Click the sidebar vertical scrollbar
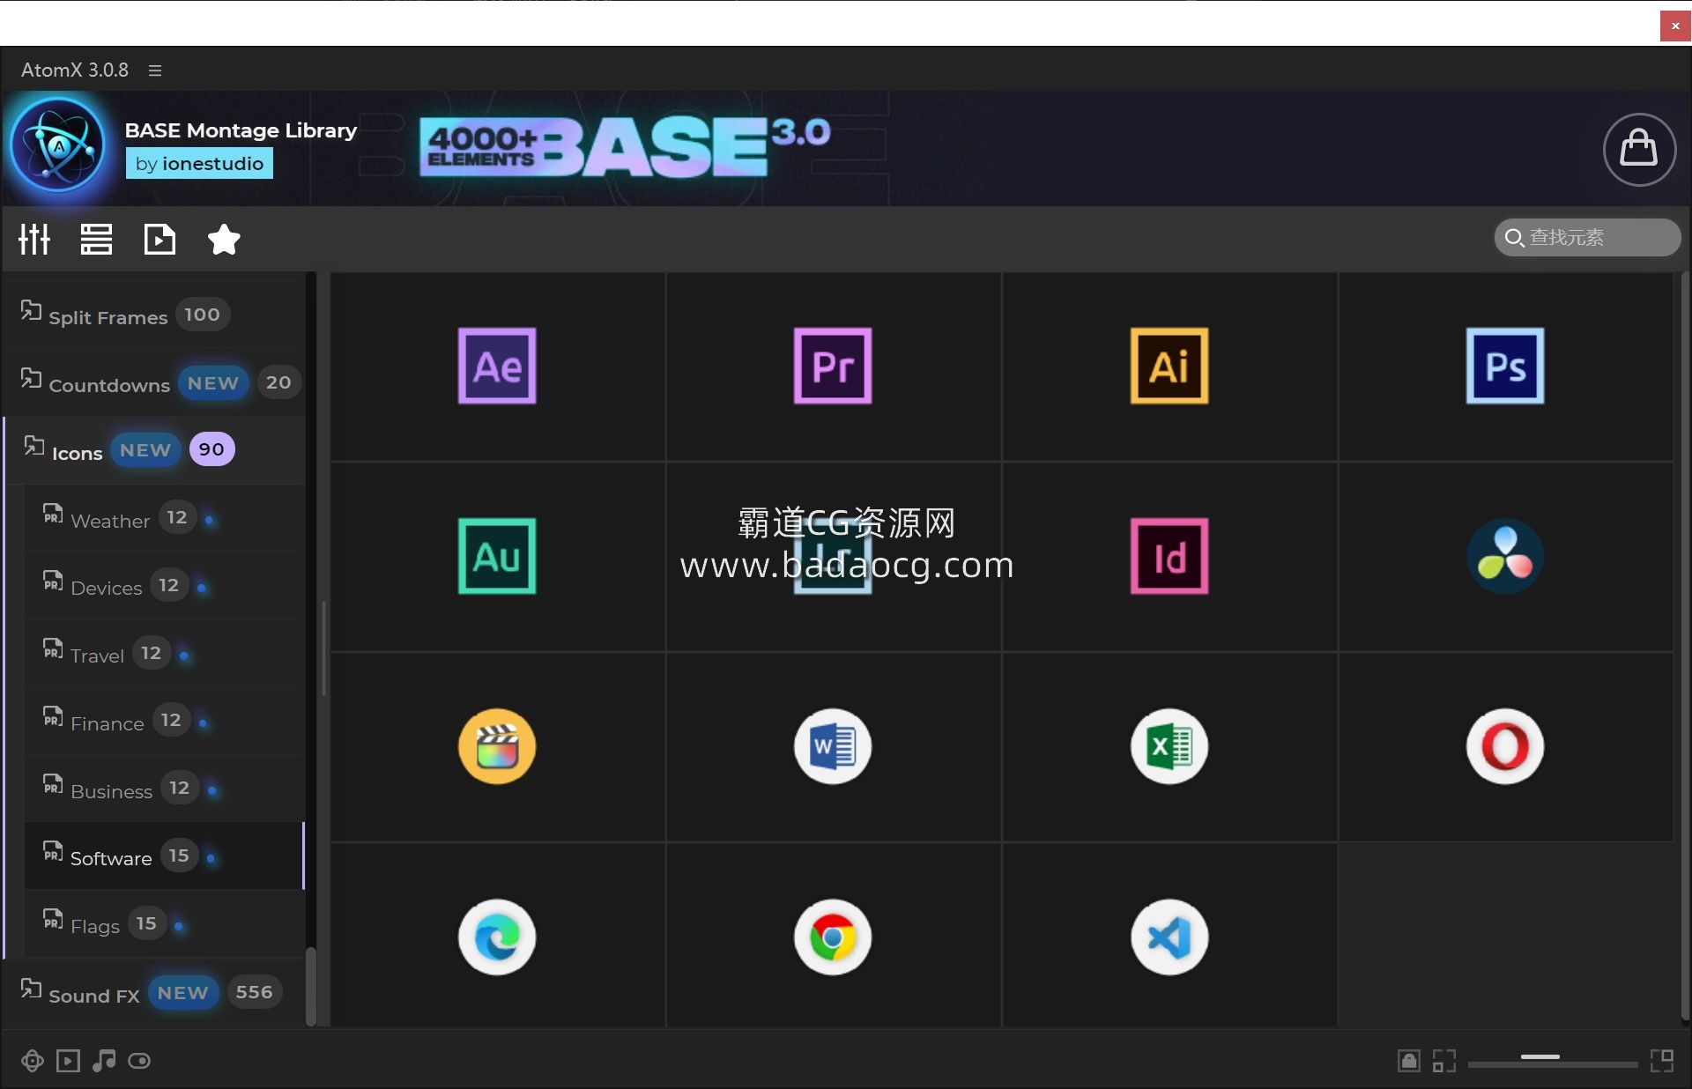This screenshot has height=1089, width=1692. 310,987
